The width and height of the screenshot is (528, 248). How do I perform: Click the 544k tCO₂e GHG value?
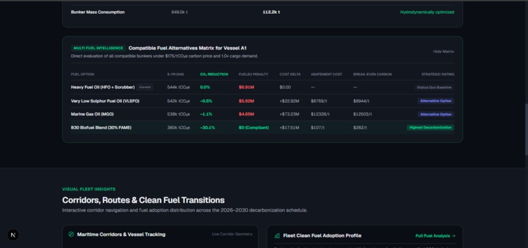pyautogui.click(x=178, y=87)
